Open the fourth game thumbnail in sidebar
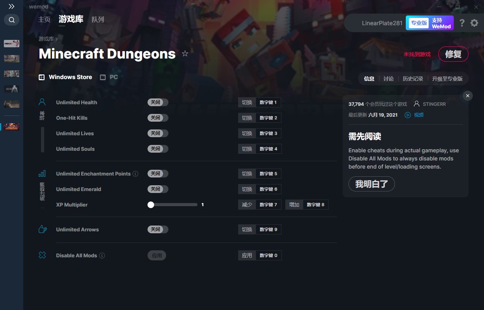This screenshot has height=310, width=484. click(x=12, y=89)
